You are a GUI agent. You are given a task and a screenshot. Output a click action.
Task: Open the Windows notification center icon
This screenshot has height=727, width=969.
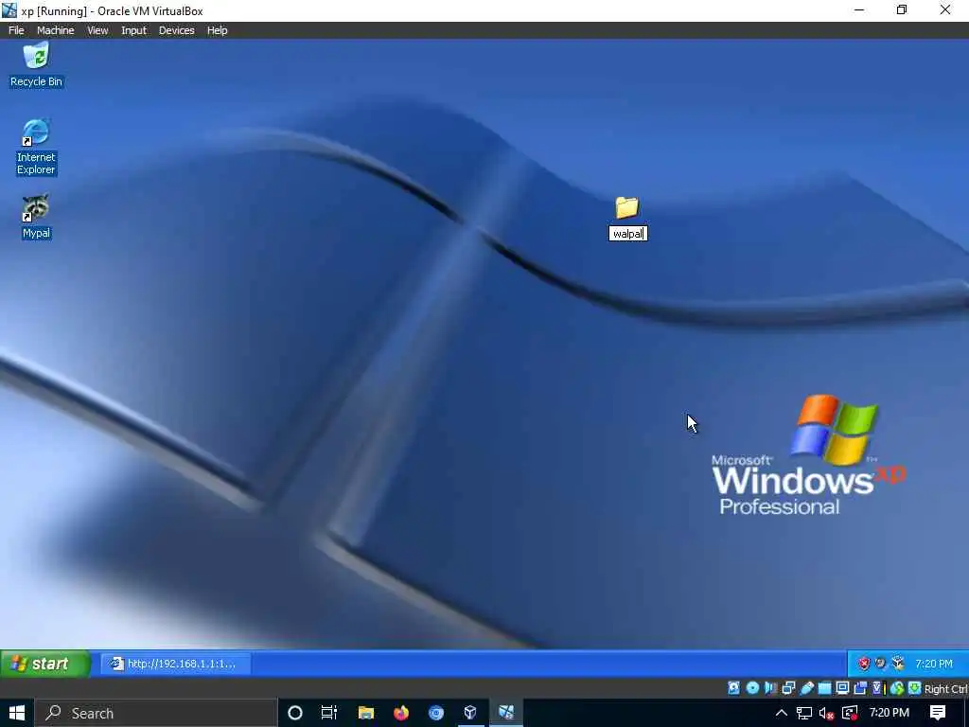[938, 713]
